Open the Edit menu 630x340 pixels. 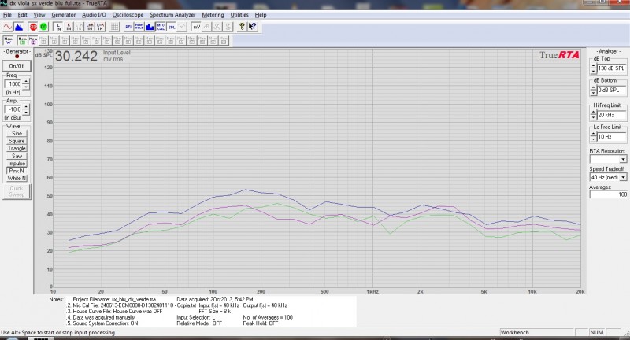(x=23, y=15)
